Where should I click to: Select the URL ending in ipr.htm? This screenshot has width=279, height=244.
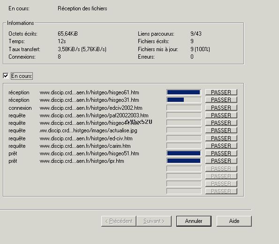(x=82, y=161)
